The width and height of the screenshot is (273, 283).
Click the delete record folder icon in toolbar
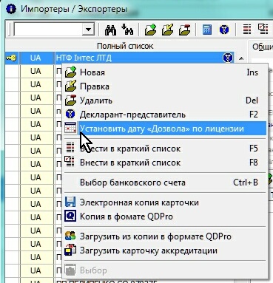[x=185, y=30]
